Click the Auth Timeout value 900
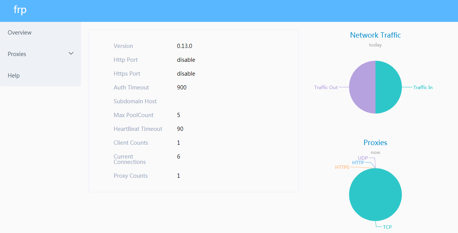458x233 pixels. [182, 87]
